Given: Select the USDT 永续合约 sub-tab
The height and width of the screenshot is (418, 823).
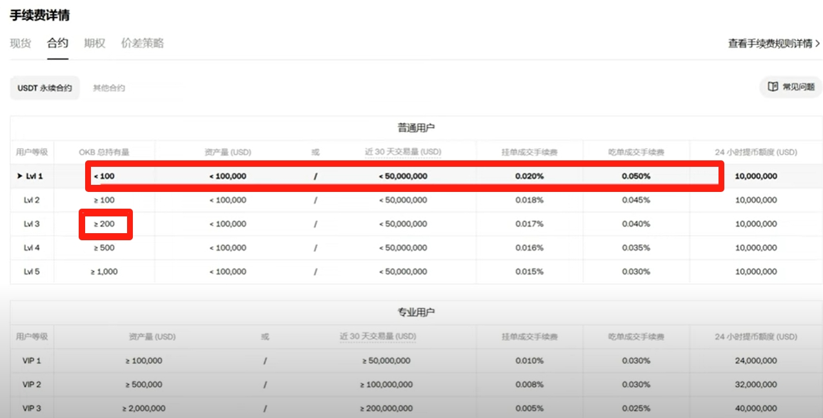Looking at the screenshot, I should click(45, 88).
